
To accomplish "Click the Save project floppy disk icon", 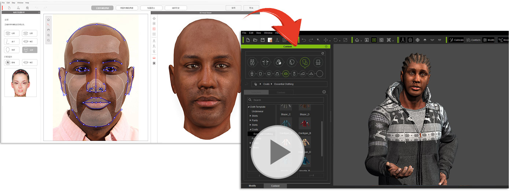I will [x=262, y=40].
